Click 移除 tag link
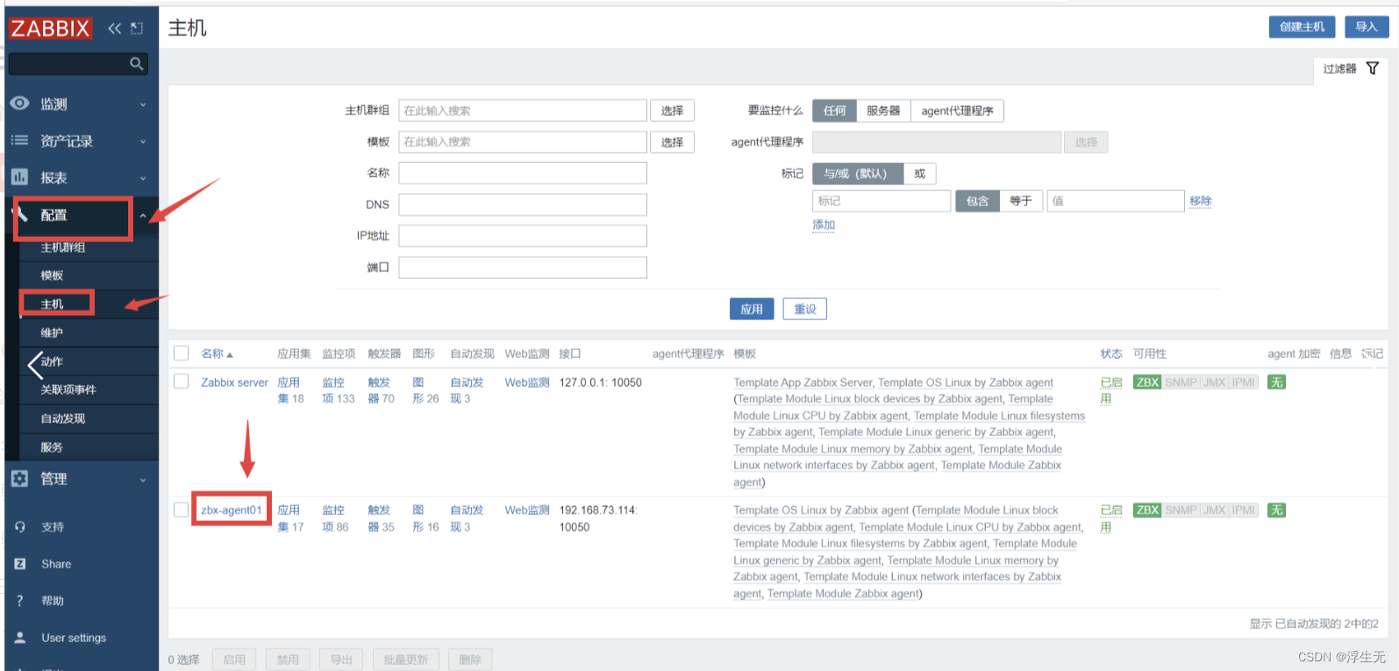This screenshot has width=1399, height=671. coord(1201,201)
